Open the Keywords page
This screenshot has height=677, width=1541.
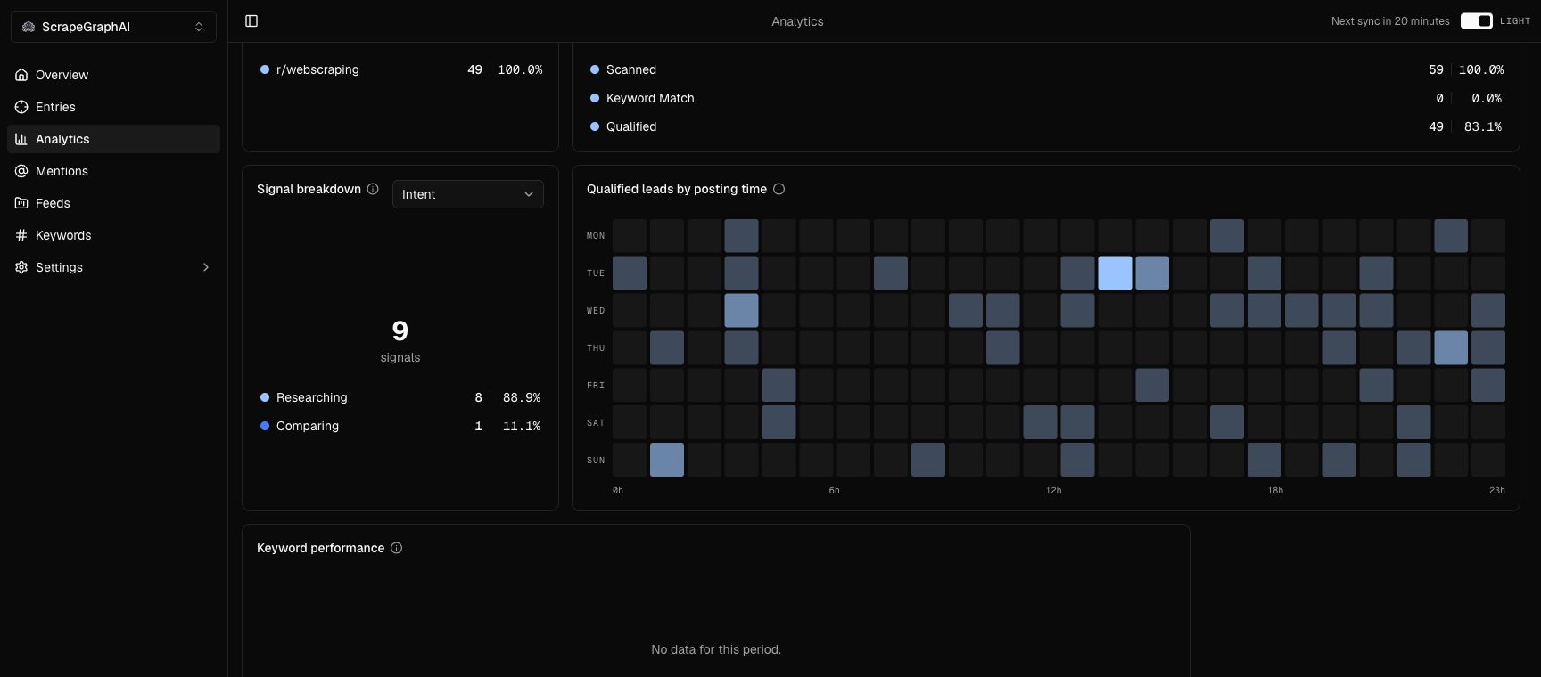click(113, 235)
